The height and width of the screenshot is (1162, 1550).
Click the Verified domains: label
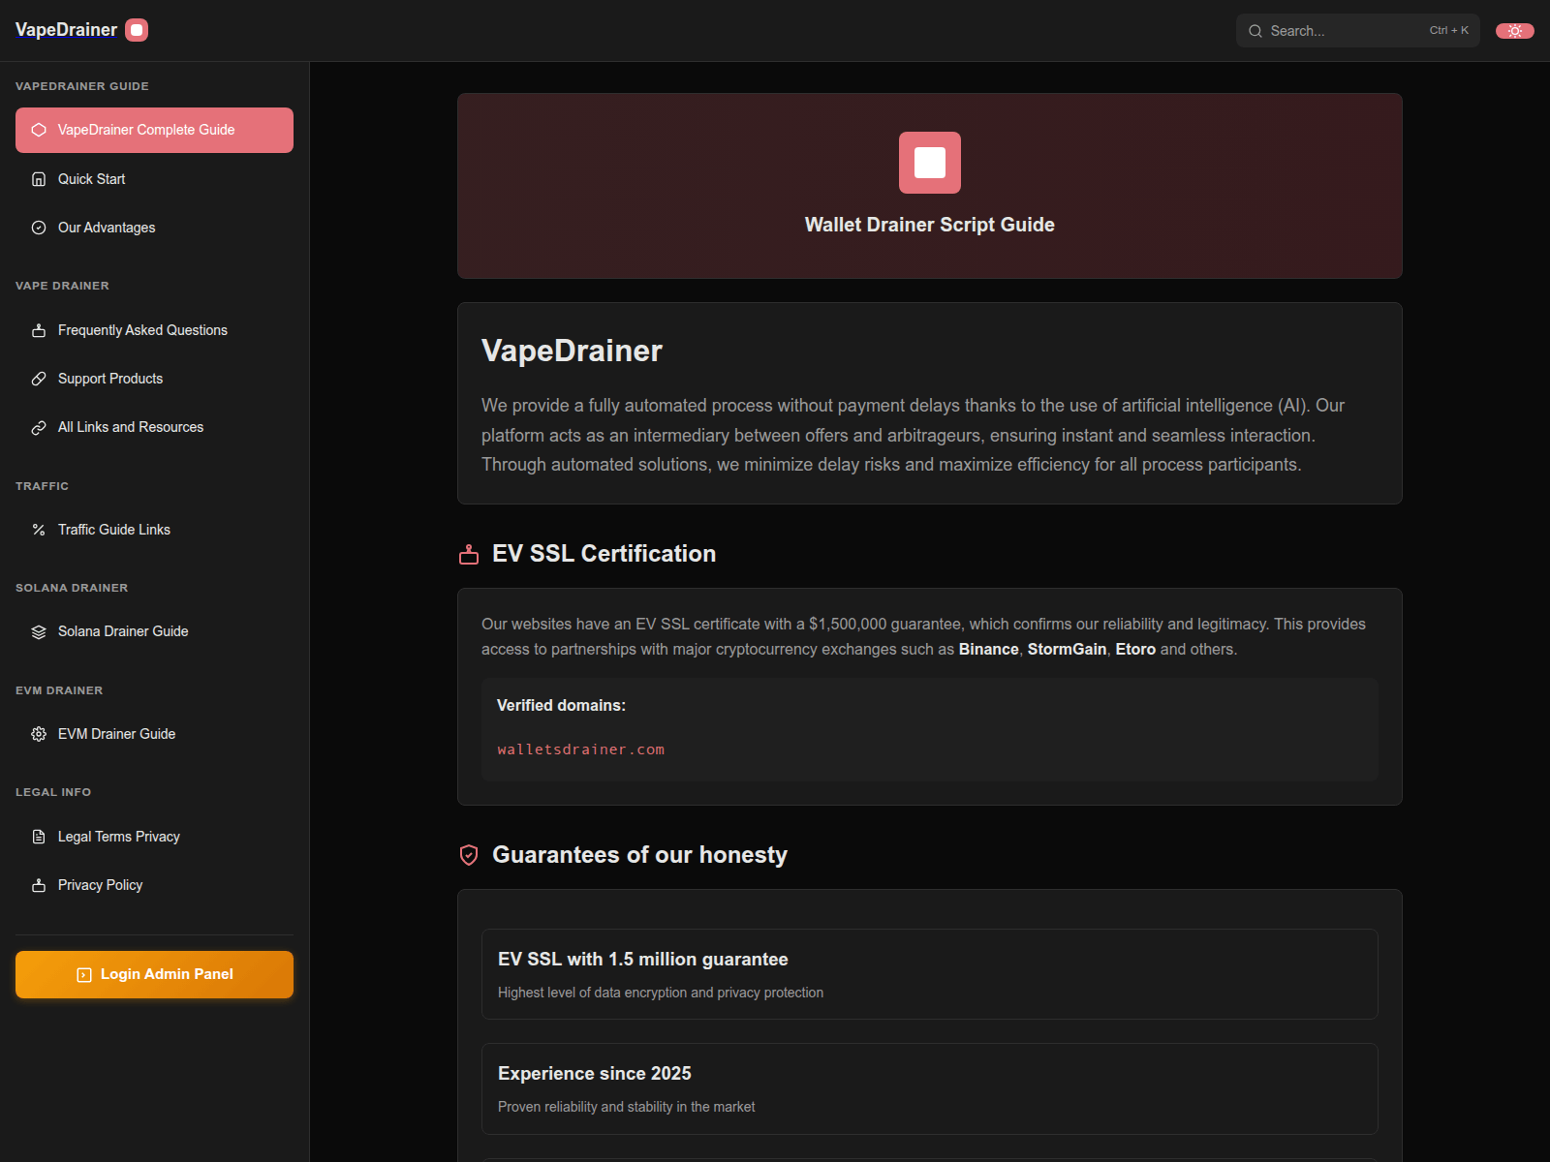tap(561, 706)
